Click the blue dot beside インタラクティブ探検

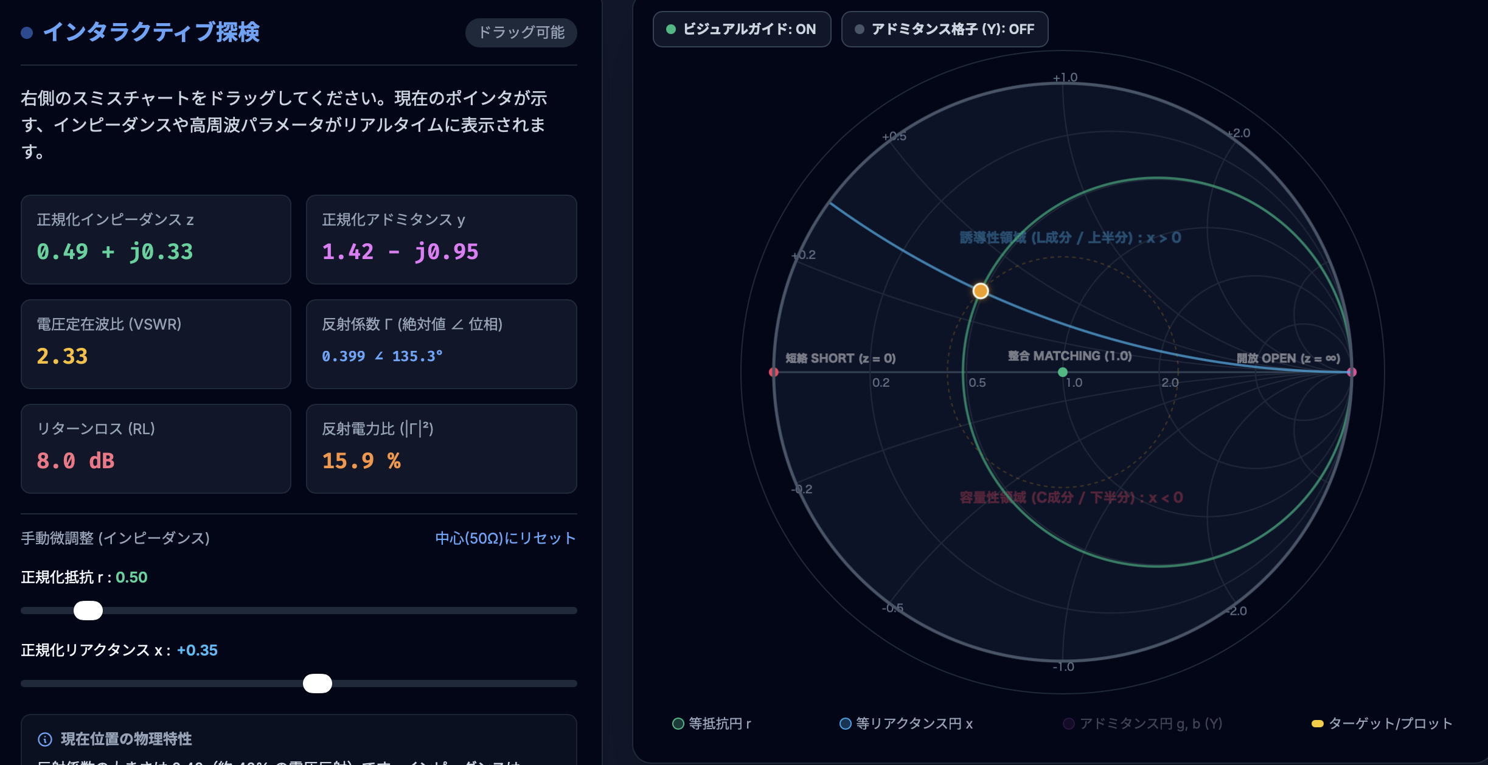(x=27, y=33)
